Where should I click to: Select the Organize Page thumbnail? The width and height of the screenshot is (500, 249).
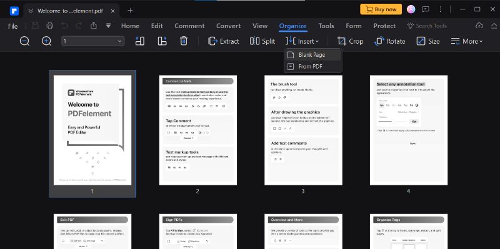pyautogui.click(x=409, y=232)
